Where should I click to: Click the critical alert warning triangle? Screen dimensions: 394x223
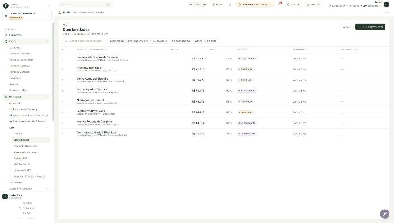pyautogui.click(x=60, y=13)
